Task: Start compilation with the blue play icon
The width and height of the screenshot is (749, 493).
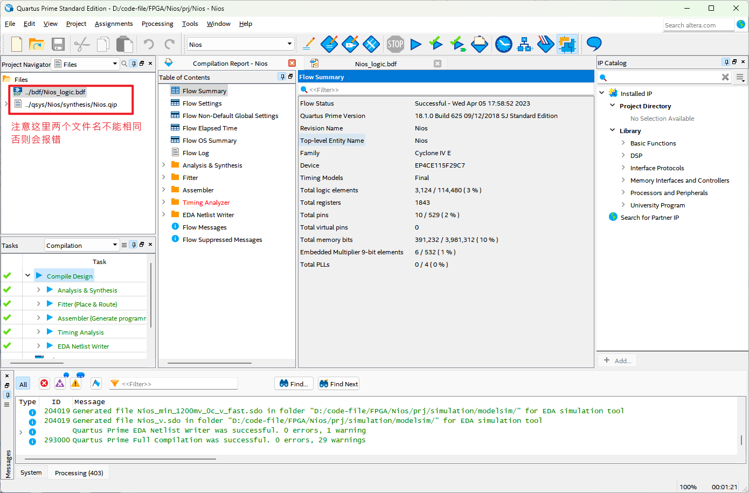Action: [415, 44]
